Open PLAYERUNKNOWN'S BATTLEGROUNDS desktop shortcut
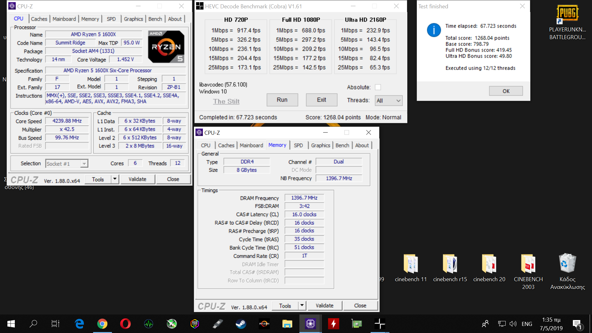Image resolution: width=592 pixels, height=333 pixels. (x=567, y=23)
